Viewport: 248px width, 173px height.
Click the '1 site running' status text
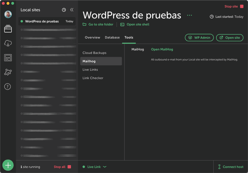click(30, 167)
